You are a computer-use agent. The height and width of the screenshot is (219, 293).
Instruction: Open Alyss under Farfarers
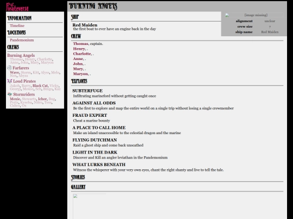45,72
